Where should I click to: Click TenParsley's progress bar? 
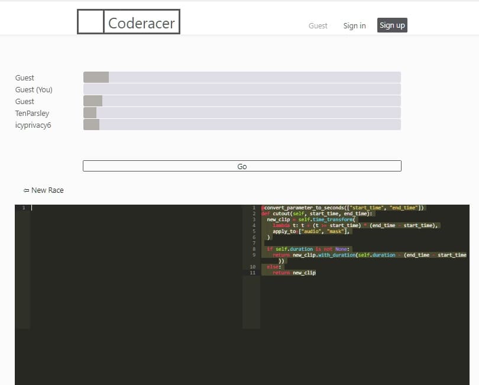pos(242,113)
